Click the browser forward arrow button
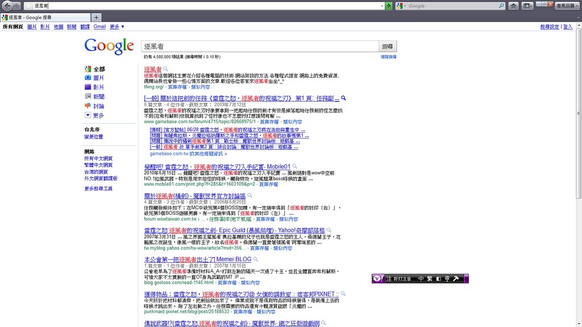 tap(16, 6)
